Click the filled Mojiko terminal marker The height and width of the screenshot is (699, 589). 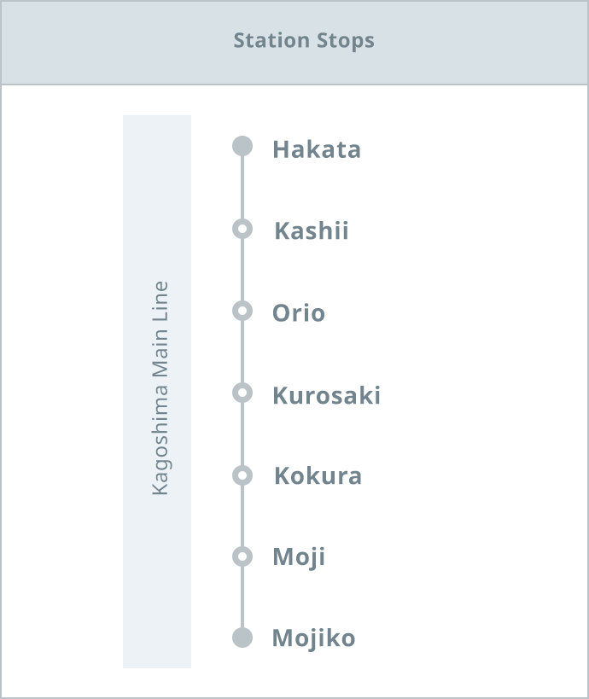(x=242, y=638)
